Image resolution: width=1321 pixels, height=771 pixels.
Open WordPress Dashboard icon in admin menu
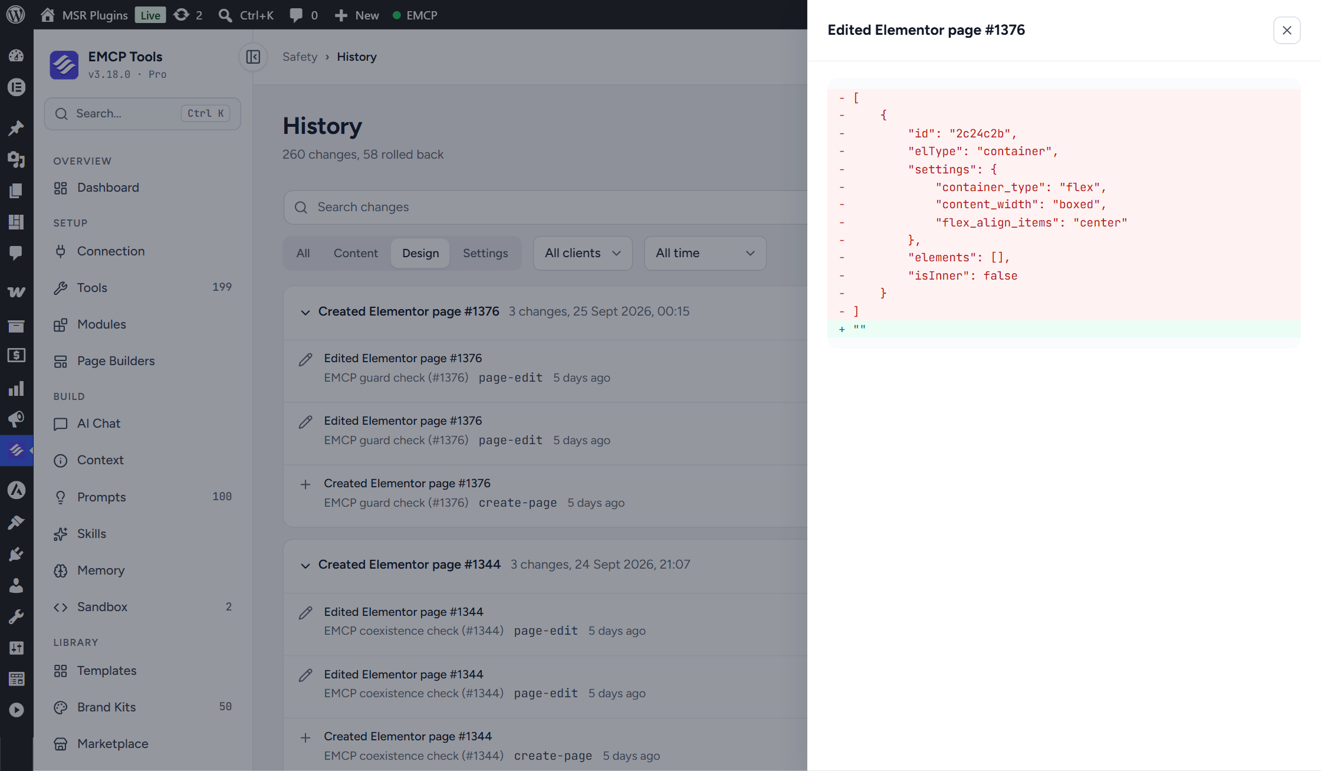pyautogui.click(x=16, y=55)
